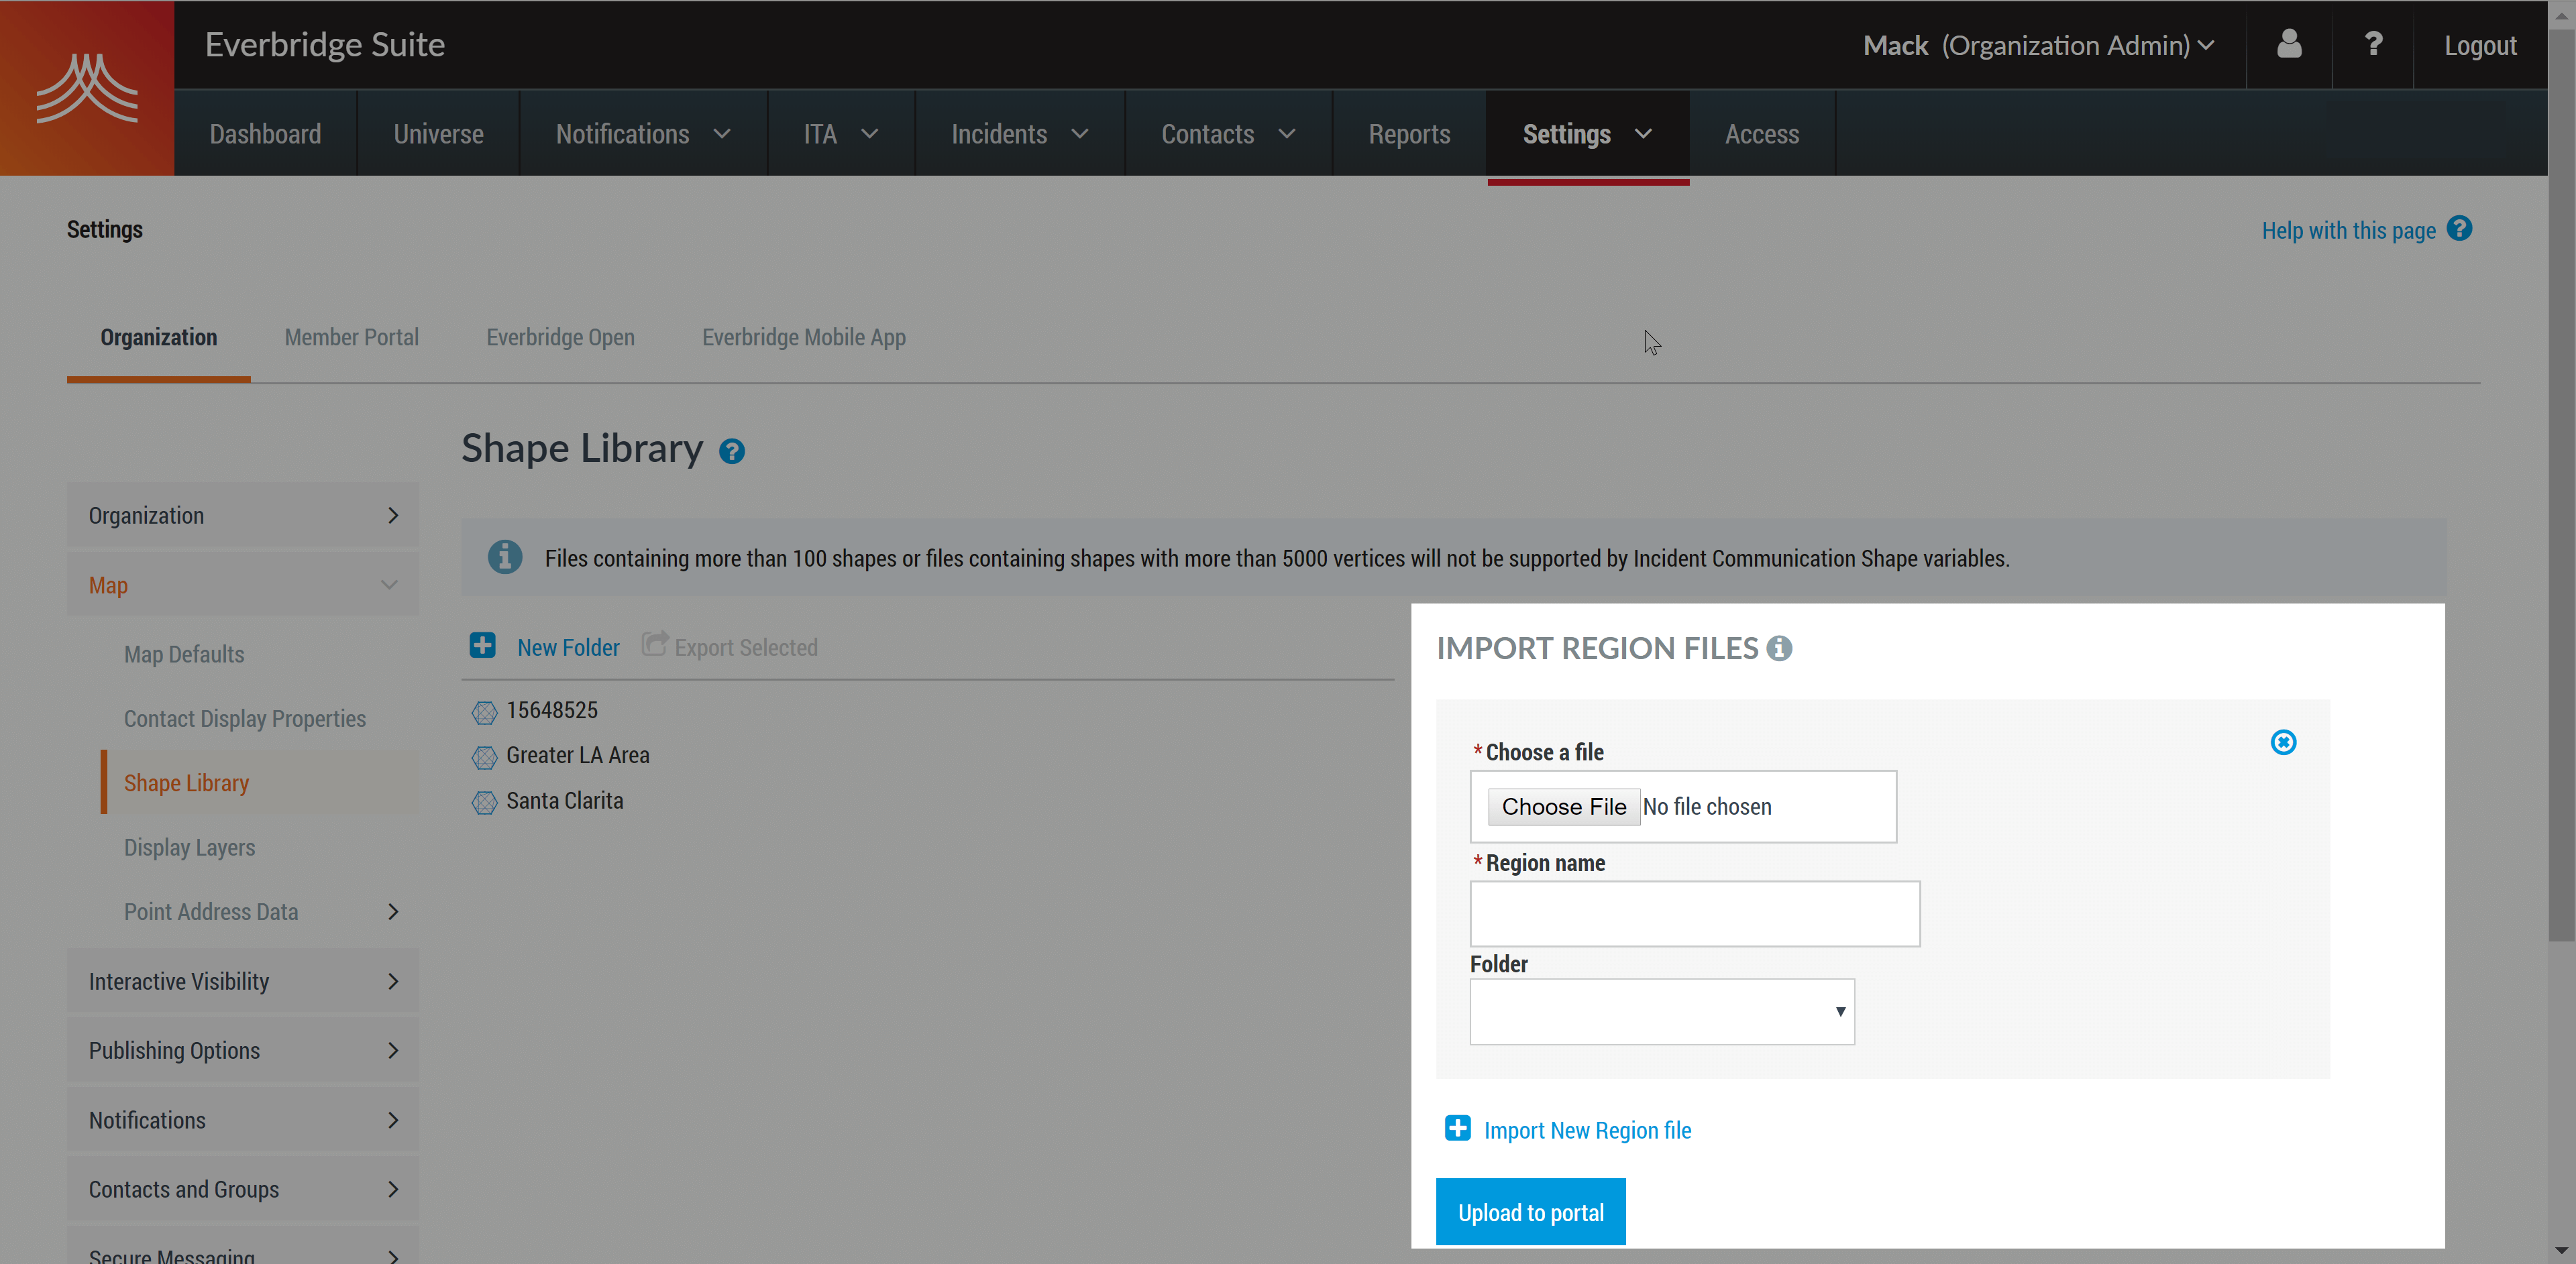Click the Region name input field
Viewport: 2576px width, 1264px height.
pyautogui.click(x=1694, y=913)
